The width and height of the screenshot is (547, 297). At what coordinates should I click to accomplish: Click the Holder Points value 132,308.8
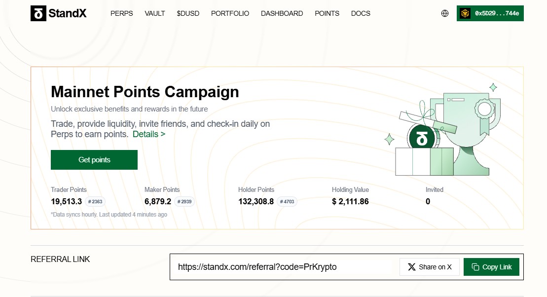[x=256, y=202]
